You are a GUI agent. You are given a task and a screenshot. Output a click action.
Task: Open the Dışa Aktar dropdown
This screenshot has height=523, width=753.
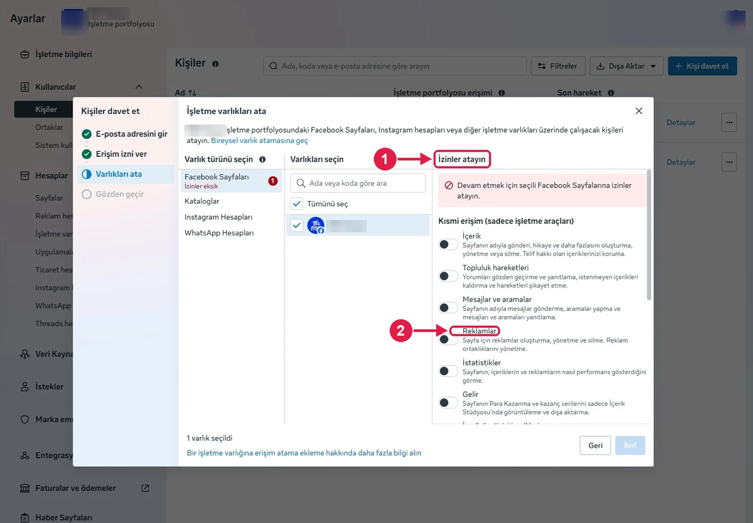pos(627,66)
